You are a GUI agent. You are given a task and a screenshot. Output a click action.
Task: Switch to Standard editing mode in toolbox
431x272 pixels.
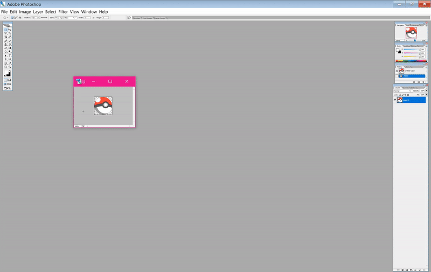[x=5, y=80]
